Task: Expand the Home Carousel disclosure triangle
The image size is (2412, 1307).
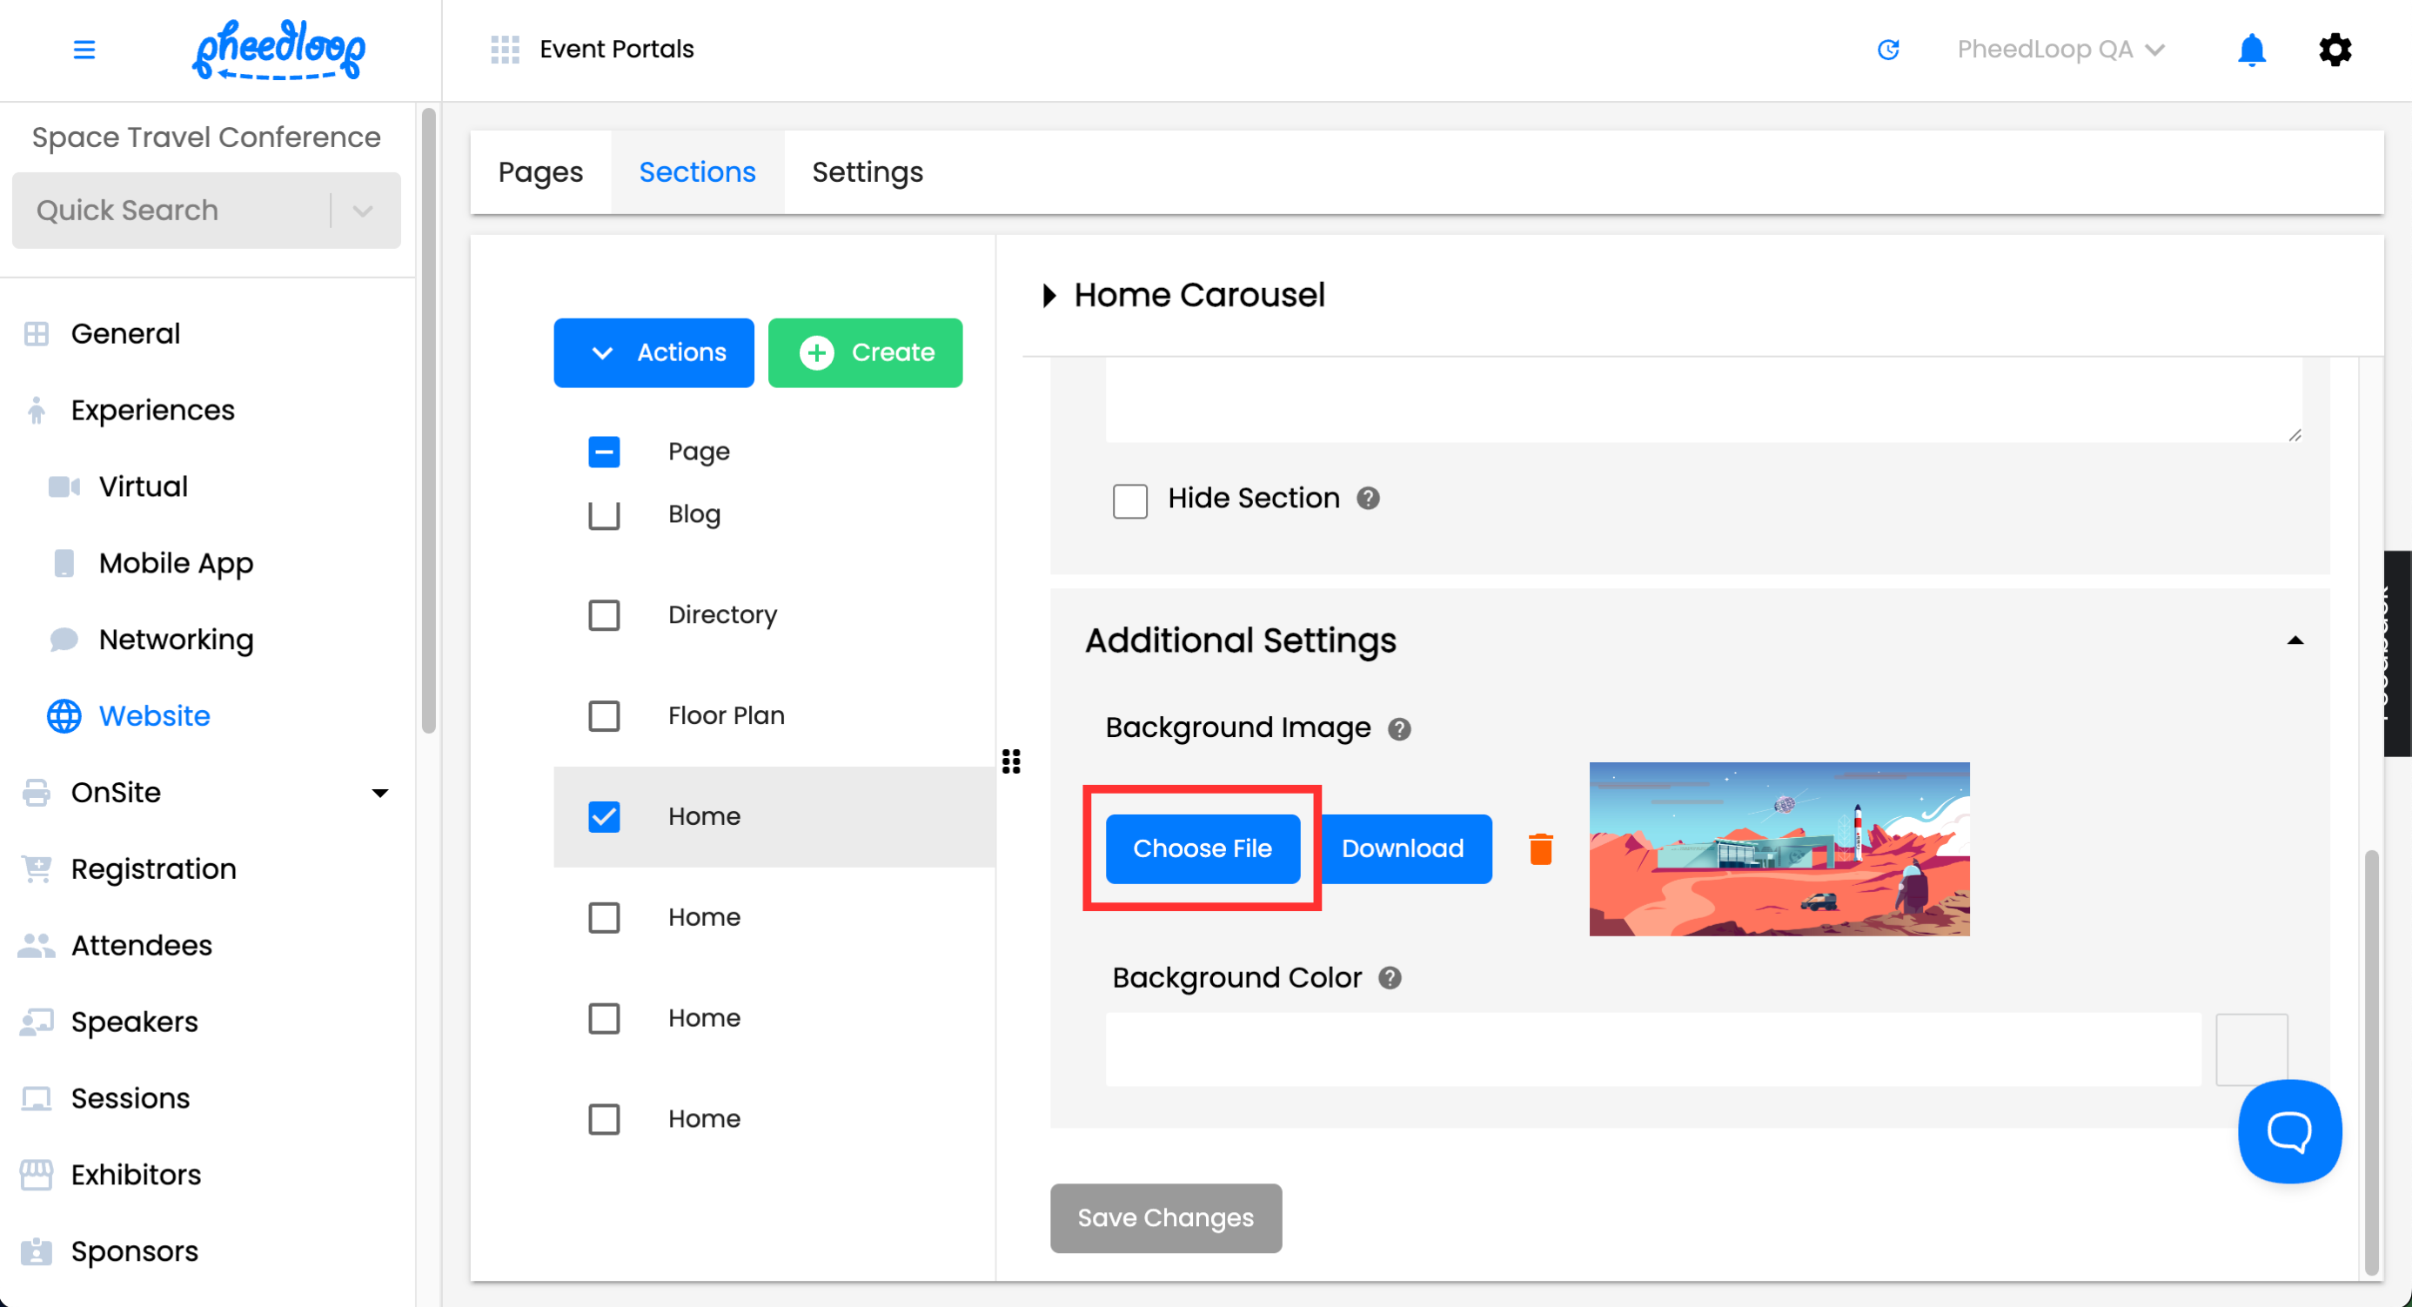Action: click(1049, 296)
